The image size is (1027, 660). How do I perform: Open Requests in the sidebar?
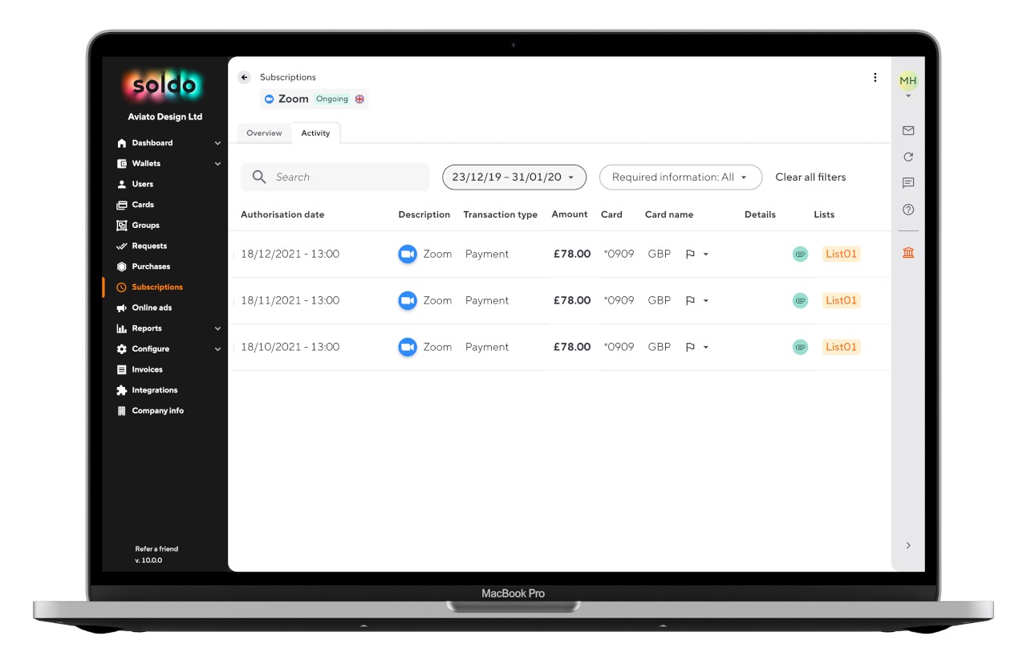point(149,246)
